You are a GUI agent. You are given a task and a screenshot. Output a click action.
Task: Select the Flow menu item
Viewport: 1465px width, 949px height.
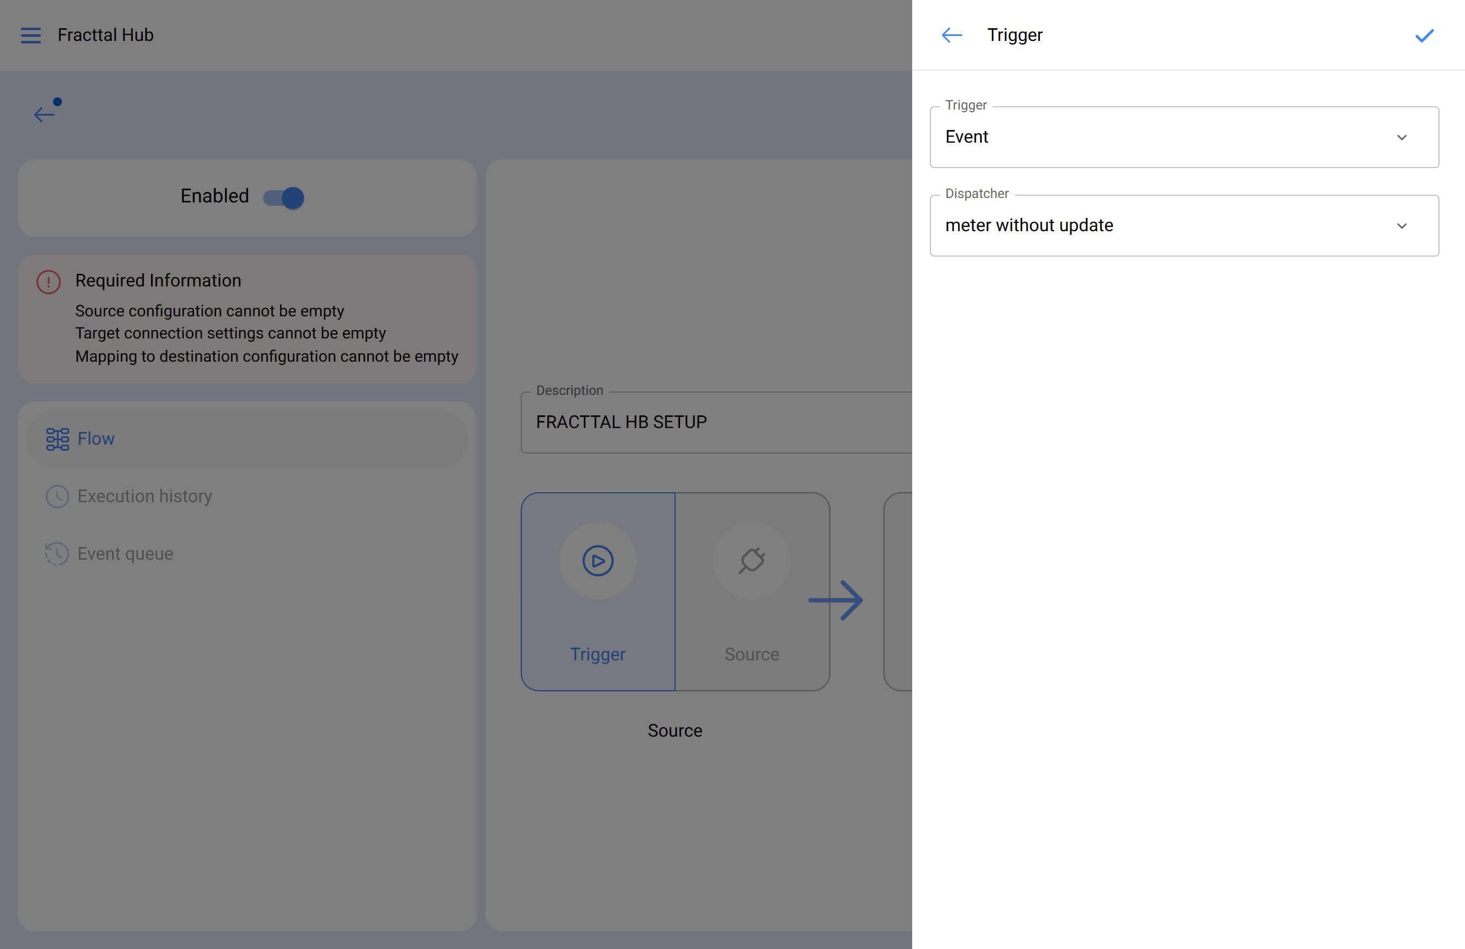pyautogui.click(x=96, y=439)
